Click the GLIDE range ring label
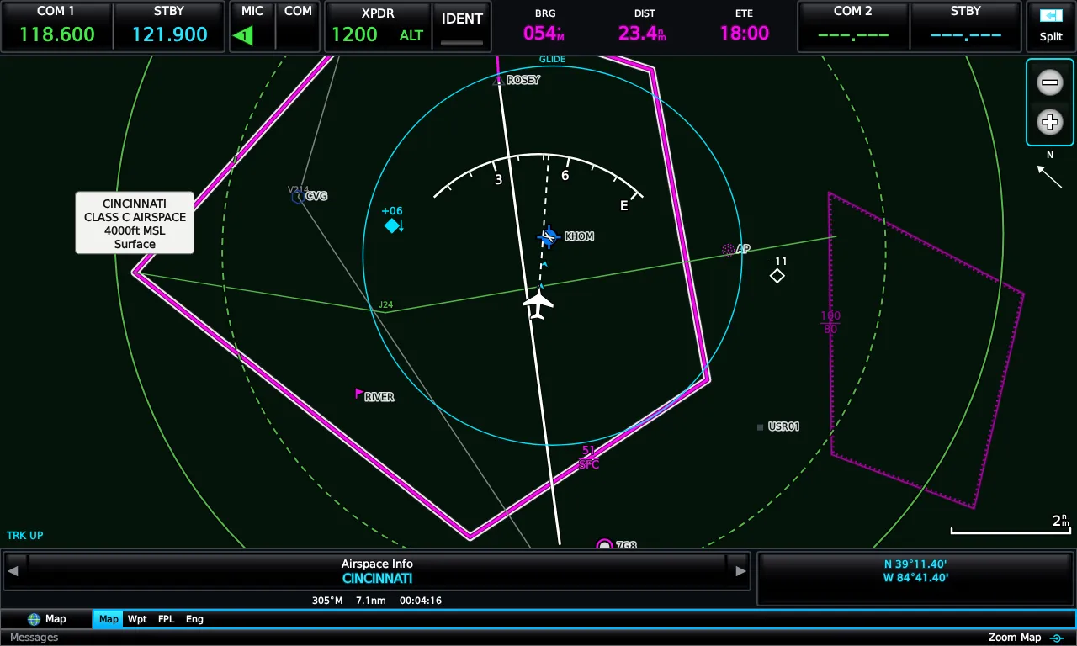This screenshot has width=1077, height=646. [553, 60]
